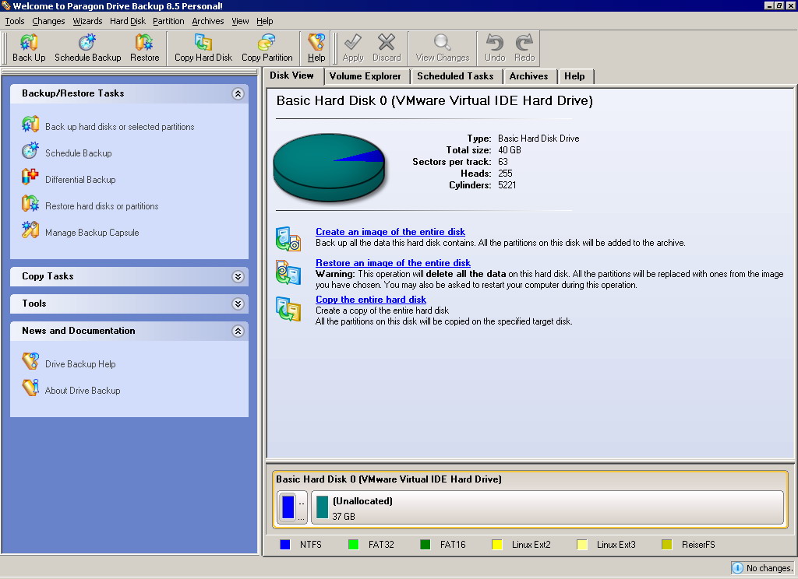Collapse the Backup/Restore Tasks panel
The image size is (798, 579).
(238, 93)
